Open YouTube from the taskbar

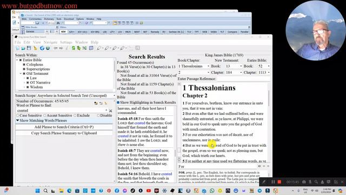click(x=149, y=191)
